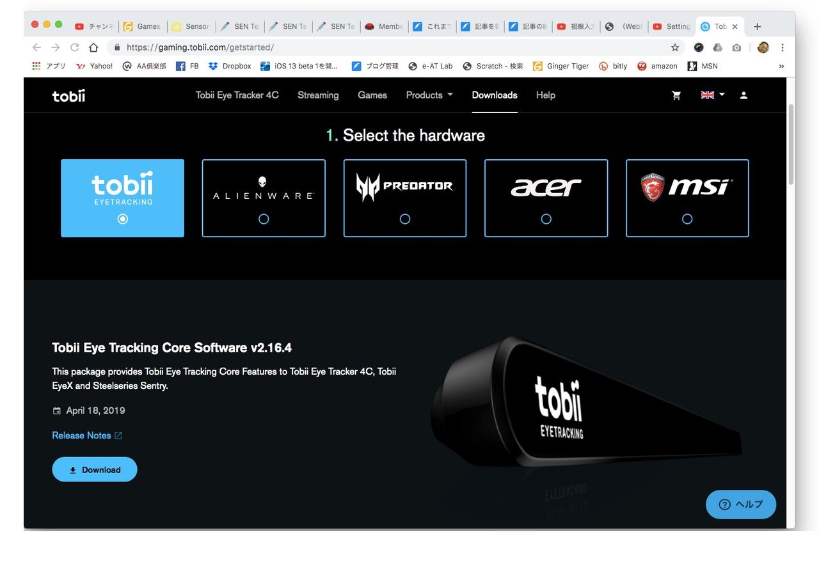Open the shopping cart

(x=676, y=95)
